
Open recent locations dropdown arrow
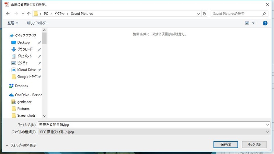tap(23, 14)
